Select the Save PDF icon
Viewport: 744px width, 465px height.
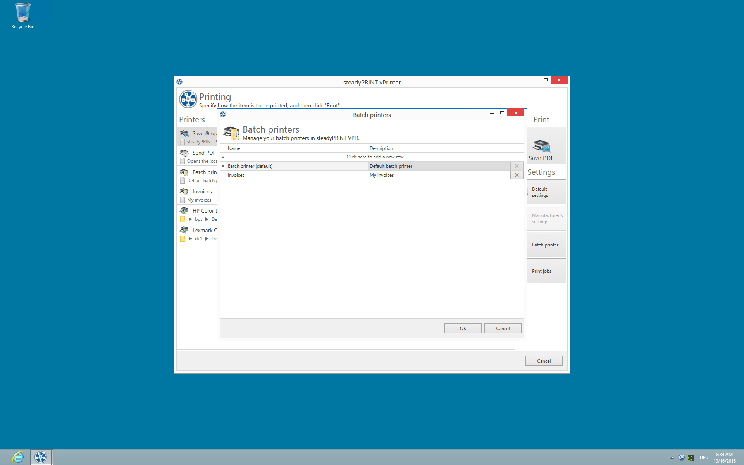point(541,145)
